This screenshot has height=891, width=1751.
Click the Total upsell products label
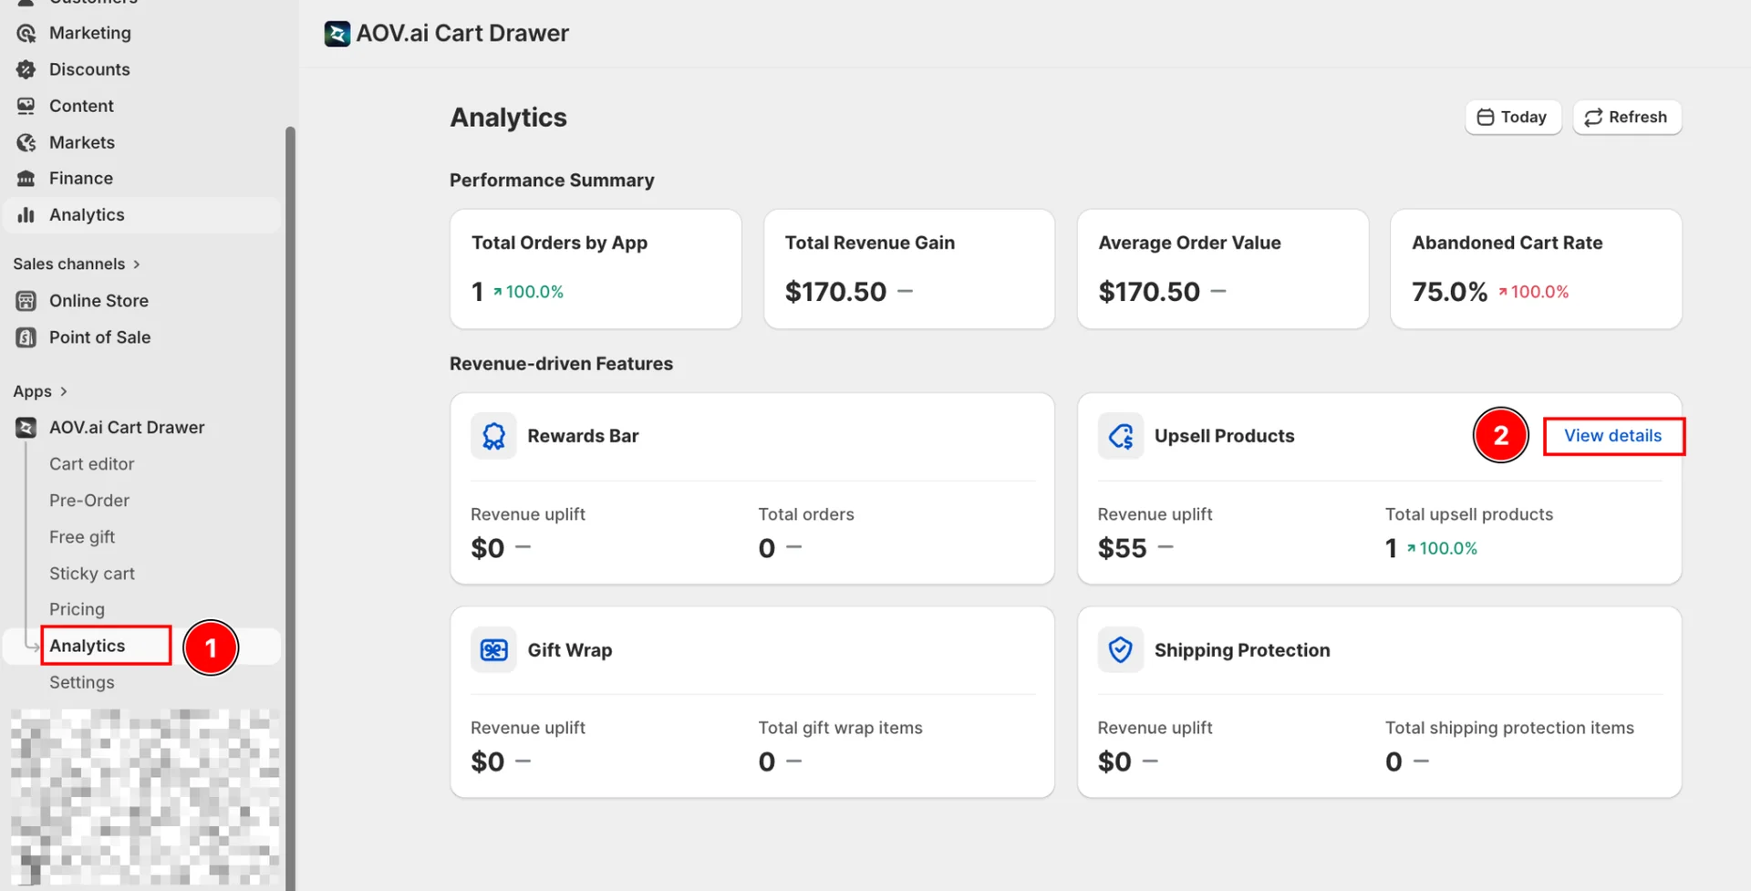point(1468,514)
